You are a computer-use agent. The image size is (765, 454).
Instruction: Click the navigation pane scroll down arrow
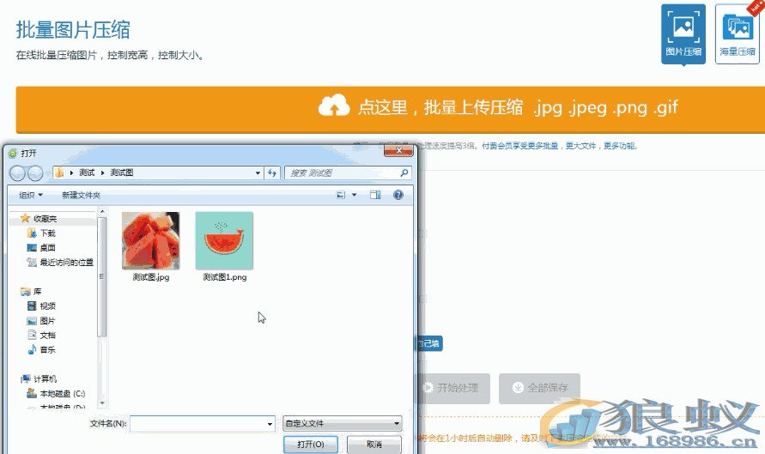click(x=102, y=403)
